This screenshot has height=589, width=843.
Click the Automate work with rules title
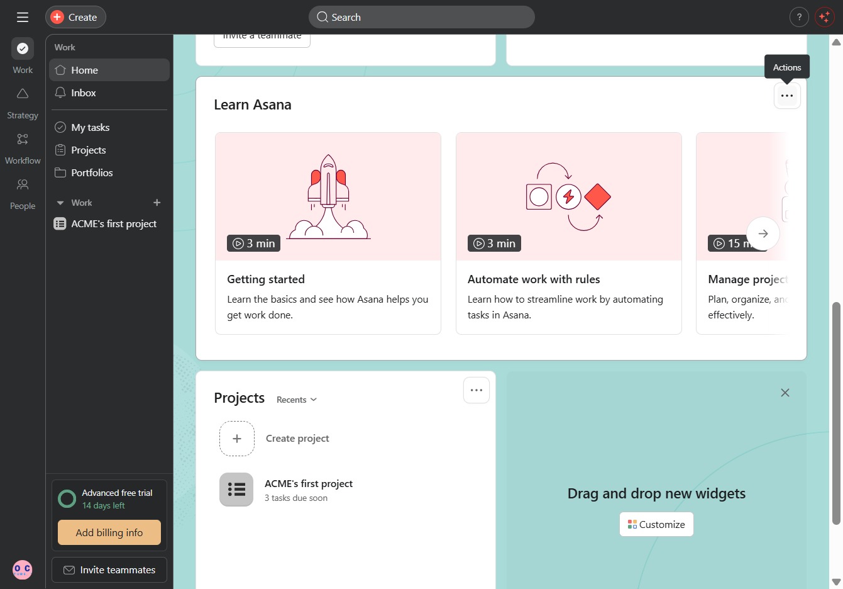(x=534, y=279)
